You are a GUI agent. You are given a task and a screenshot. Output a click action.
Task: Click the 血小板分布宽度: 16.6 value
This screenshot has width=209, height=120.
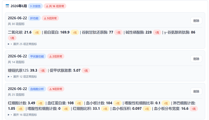[x=171, y=109]
